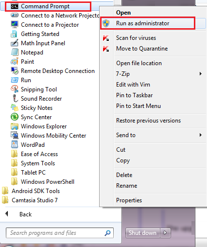
Task: Open the Snipping Tool scissors icon
Action: (x=15, y=89)
